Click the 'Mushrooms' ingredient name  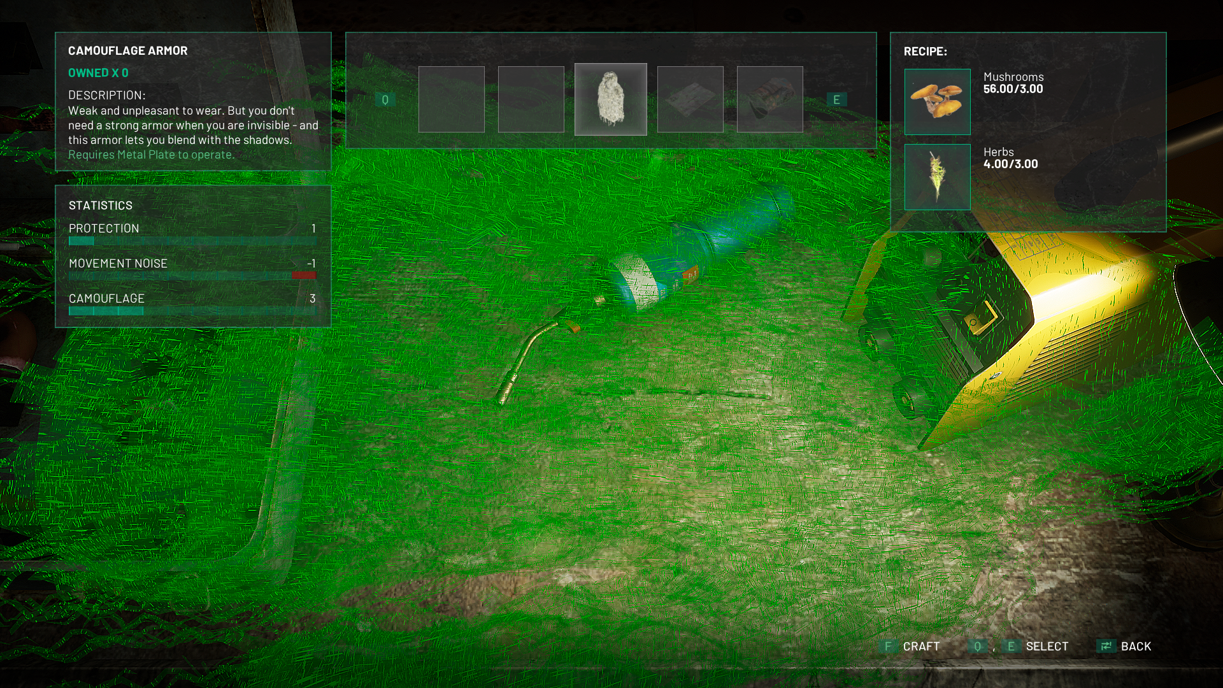pos(1013,77)
